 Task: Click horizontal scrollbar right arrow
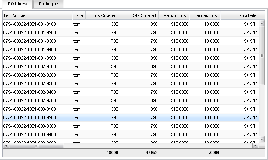[254, 146]
